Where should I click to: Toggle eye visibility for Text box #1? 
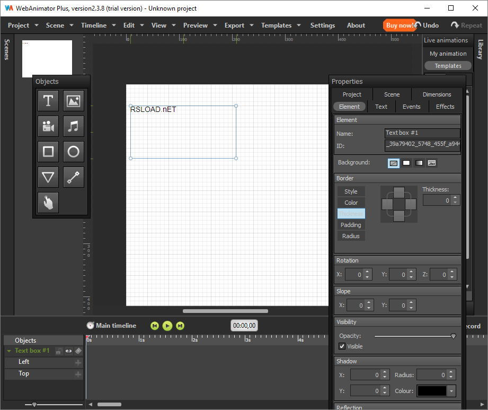point(68,351)
